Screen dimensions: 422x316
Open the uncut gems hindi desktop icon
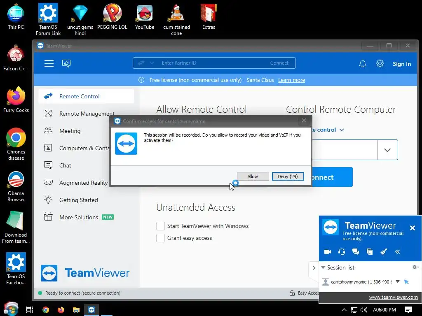click(80, 19)
